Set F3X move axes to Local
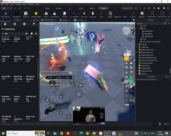171x136 pixels. (x=59, y=78)
